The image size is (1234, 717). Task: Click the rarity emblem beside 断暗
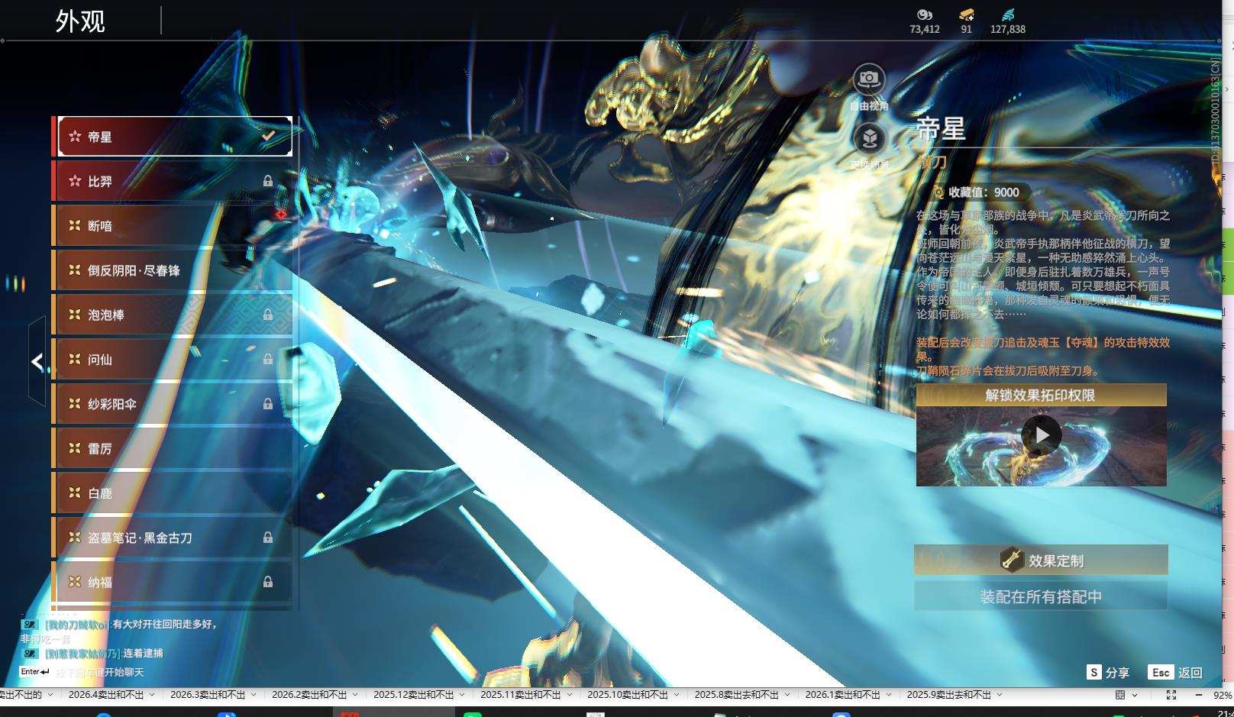pos(75,226)
